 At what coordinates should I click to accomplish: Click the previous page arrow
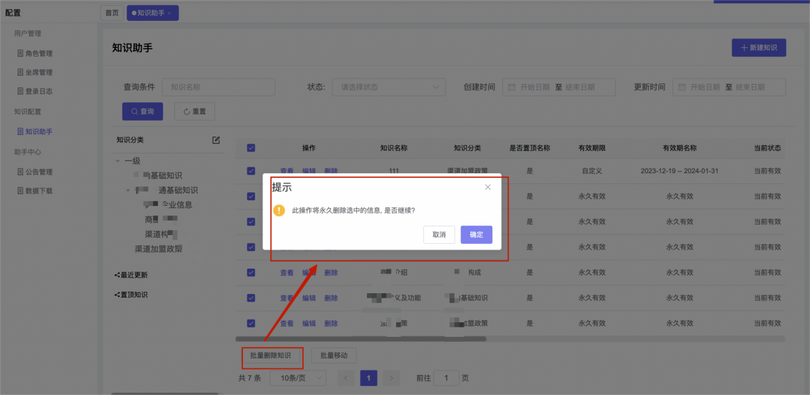(x=346, y=378)
